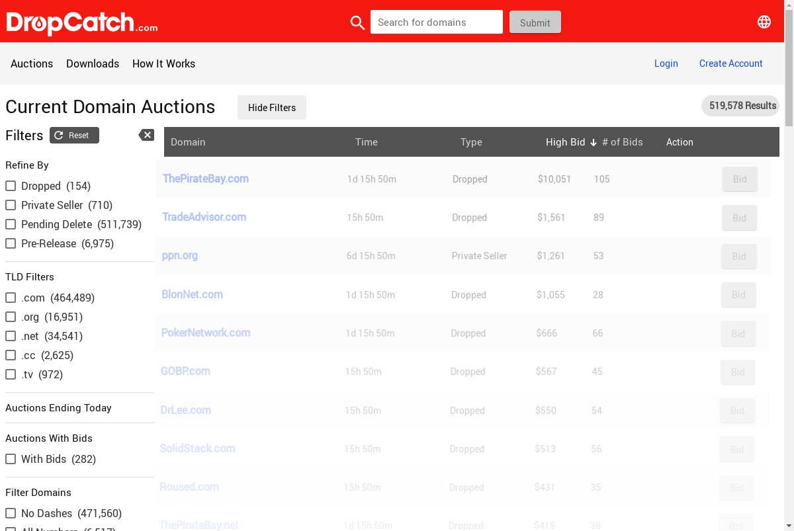Open ppn.org auction
Screen dimensions: 794x531
pos(180,255)
